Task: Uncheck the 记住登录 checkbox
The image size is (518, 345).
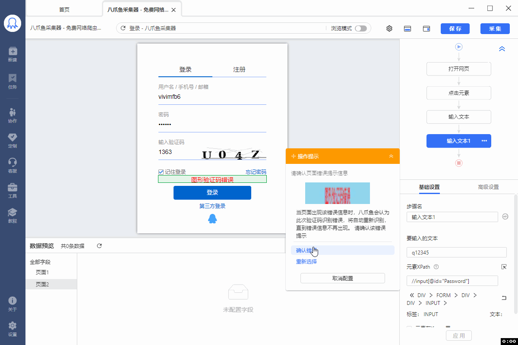Action: coord(161,172)
